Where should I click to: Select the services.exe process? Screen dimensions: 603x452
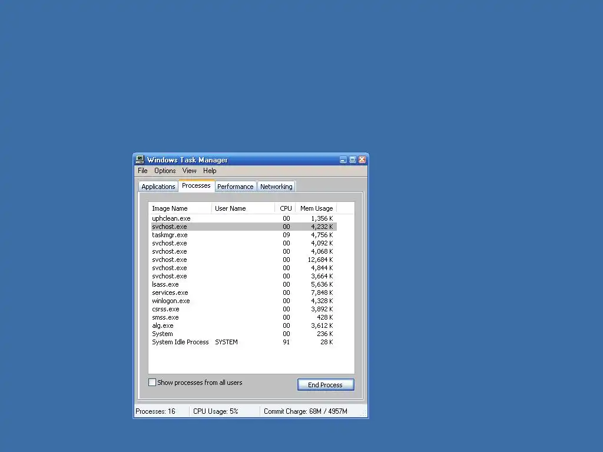(244, 293)
